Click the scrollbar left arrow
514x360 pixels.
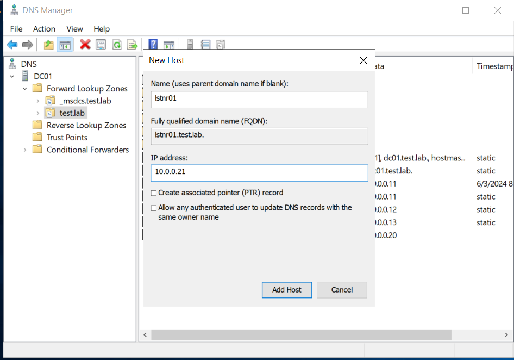point(145,335)
